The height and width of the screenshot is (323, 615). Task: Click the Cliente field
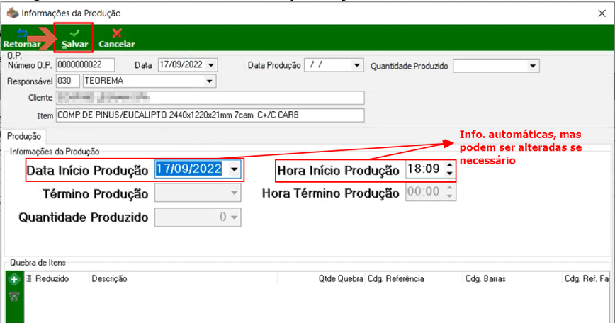pos(210,98)
